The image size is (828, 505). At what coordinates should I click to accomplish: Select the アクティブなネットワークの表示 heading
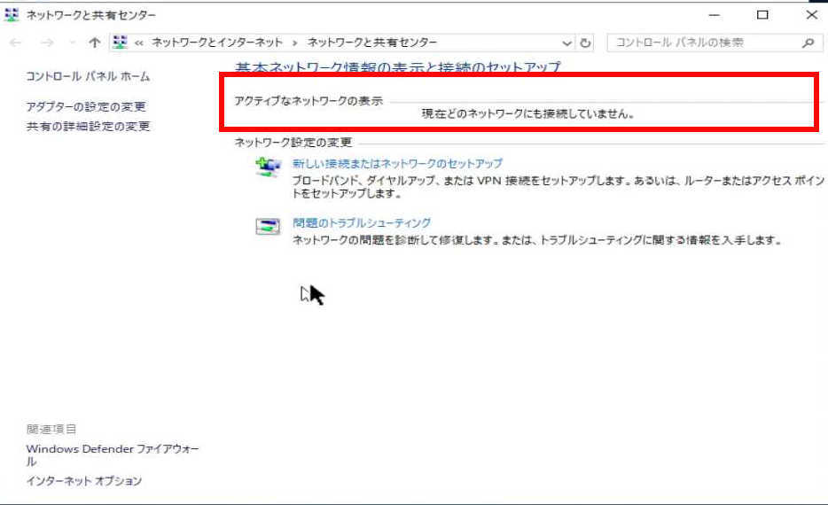(309, 101)
